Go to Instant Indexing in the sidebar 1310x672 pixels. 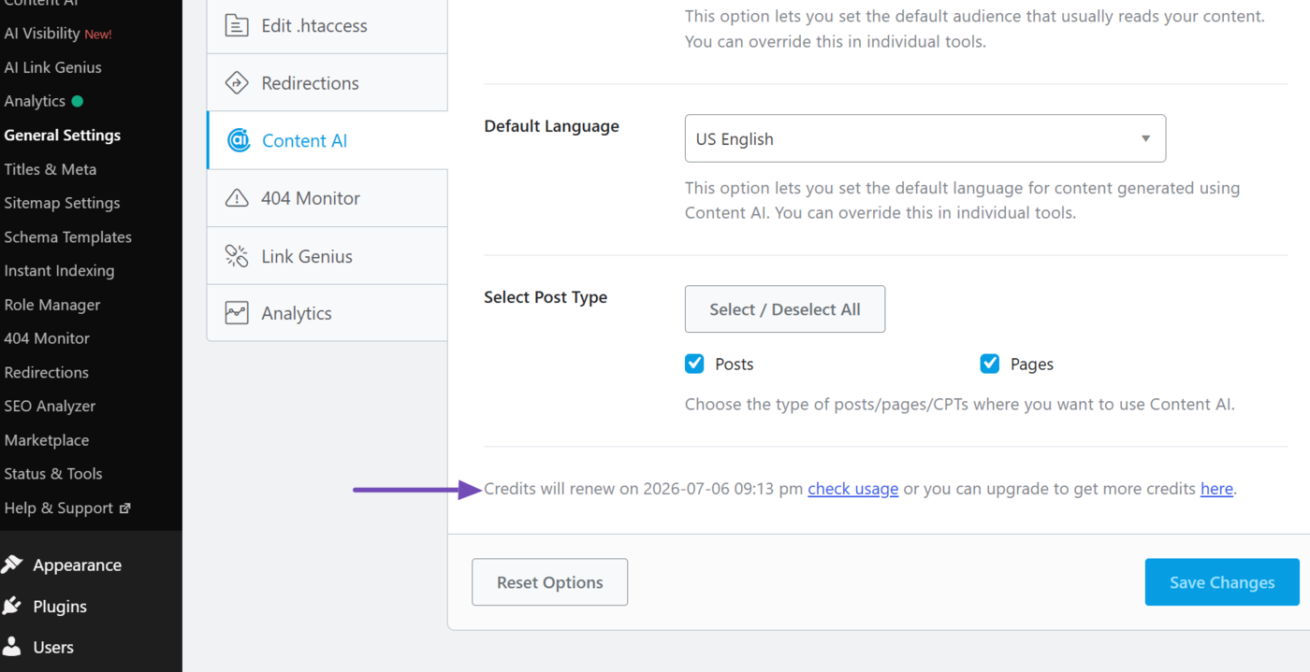[x=59, y=271]
